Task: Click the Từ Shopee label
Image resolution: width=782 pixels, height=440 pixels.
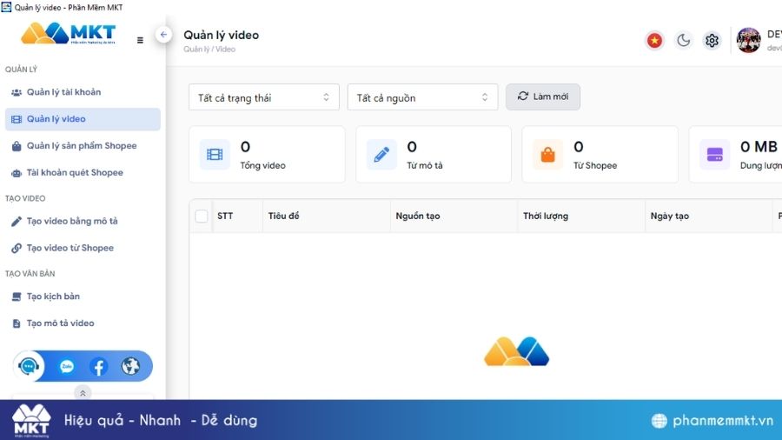Action: 595,165
